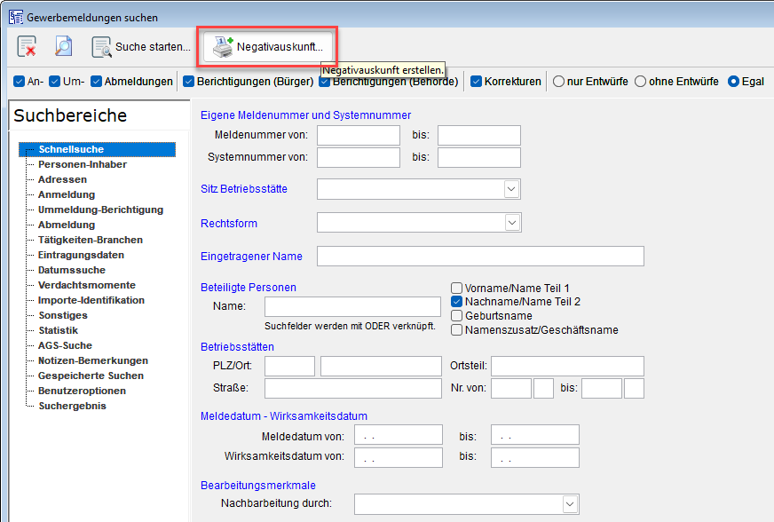Viewport: 774px width, 522px height.
Task: Select the 'ohne Entwürfe' radio option
Action: point(640,82)
